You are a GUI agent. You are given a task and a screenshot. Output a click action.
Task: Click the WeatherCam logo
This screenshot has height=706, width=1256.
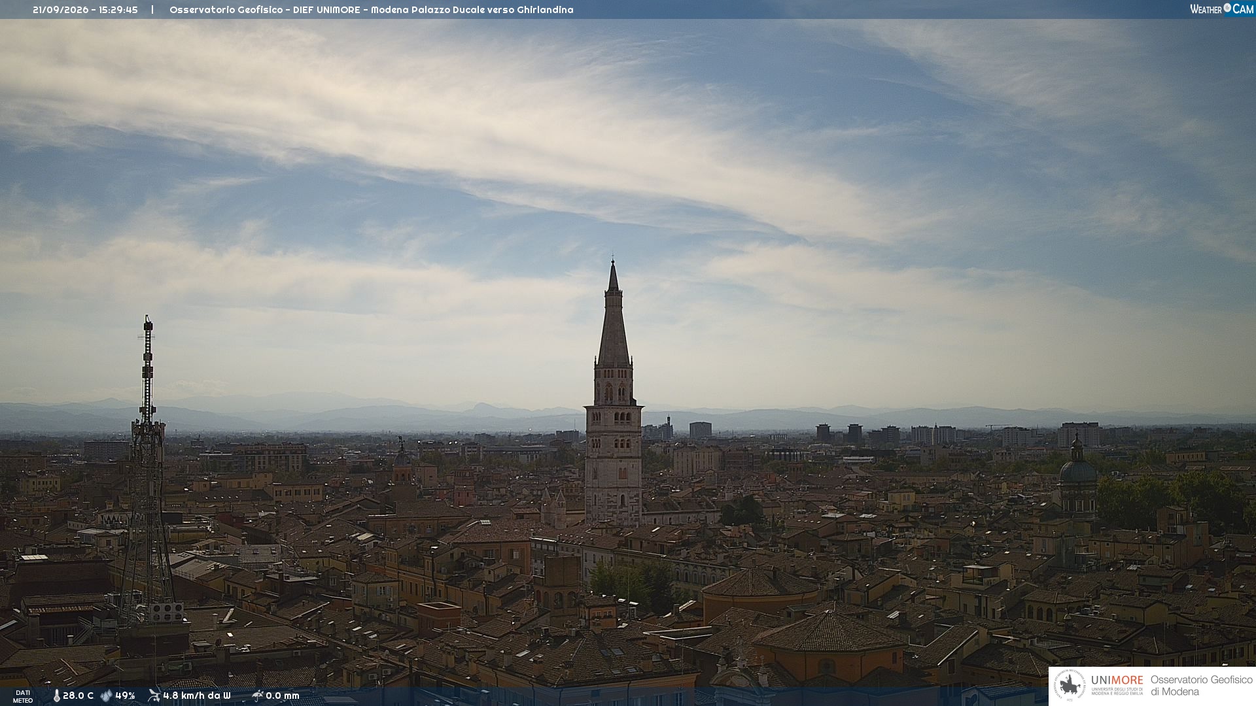(1221, 9)
